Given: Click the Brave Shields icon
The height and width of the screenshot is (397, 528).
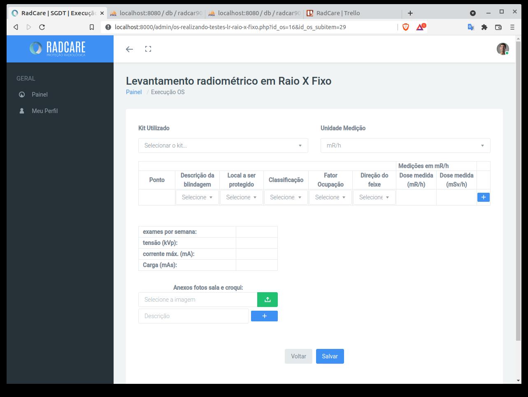Looking at the screenshot, I should 405,27.
